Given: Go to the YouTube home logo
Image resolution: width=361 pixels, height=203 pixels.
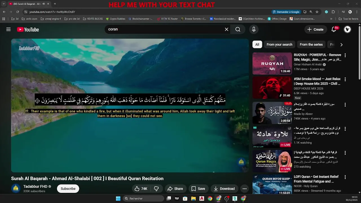Looking at the screenshot, I should point(28,30).
